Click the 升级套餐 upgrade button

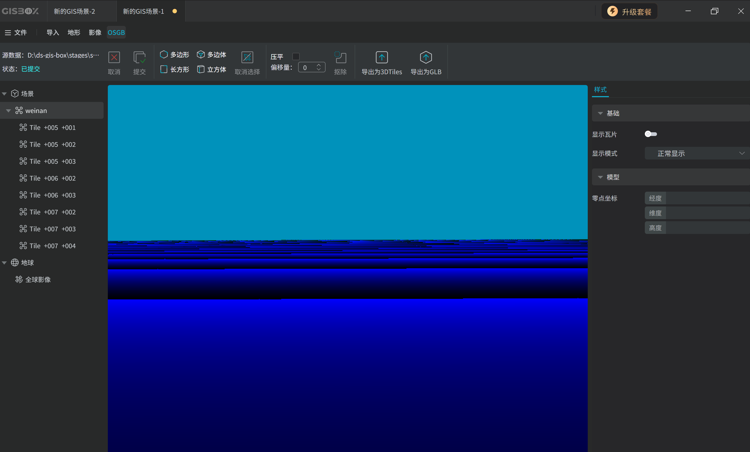coord(629,12)
